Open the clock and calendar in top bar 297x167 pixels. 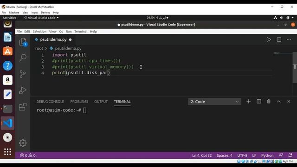coord(157,18)
